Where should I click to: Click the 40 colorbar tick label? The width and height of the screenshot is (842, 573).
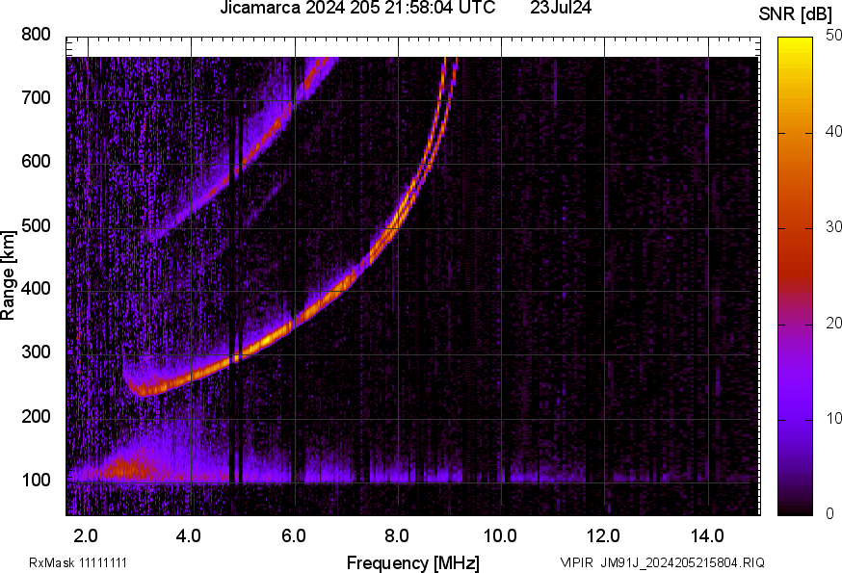click(833, 131)
